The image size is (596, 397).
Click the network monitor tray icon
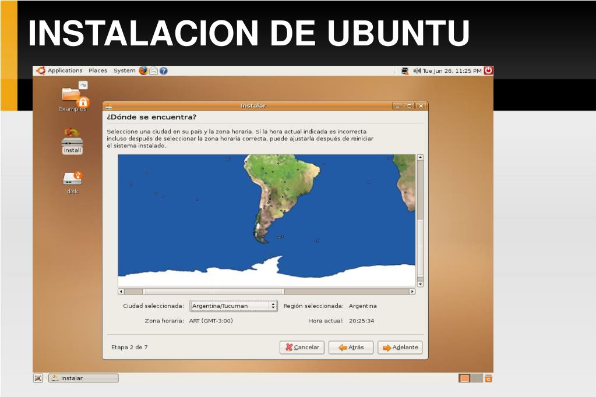(x=405, y=70)
